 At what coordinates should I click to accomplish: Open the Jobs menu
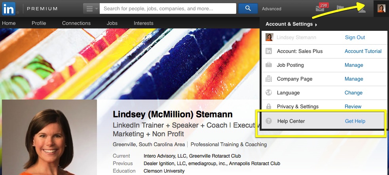point(112,23)
